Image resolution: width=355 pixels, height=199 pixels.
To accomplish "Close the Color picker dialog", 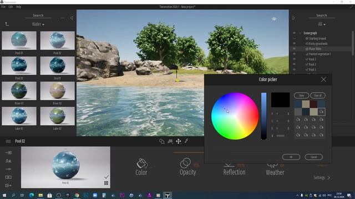I will click(323, 80).
